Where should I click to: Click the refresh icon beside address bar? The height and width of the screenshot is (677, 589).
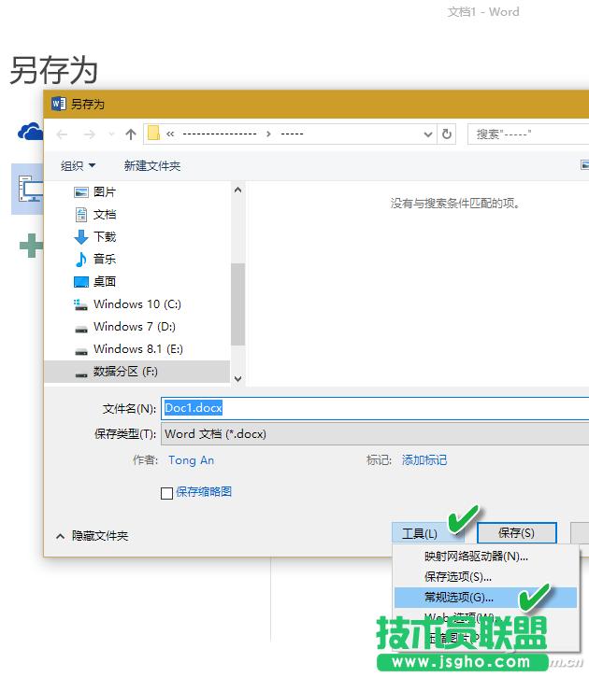click(447, 134)
